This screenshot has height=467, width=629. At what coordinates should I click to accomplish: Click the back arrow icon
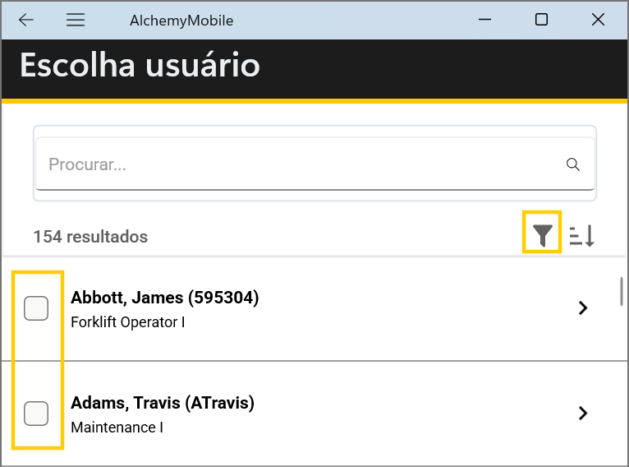tap(26, 21)
